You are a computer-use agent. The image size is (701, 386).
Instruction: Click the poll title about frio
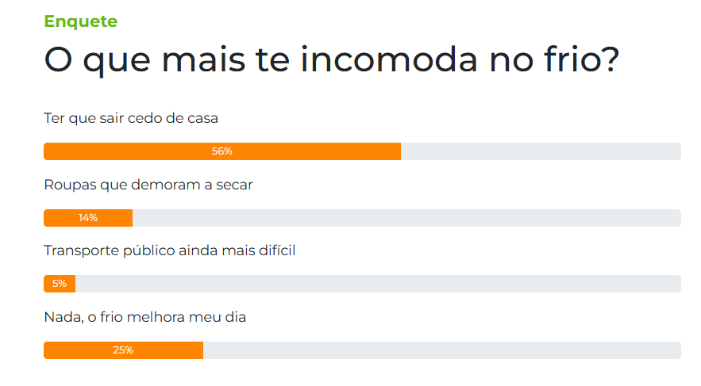click(331, 59)
